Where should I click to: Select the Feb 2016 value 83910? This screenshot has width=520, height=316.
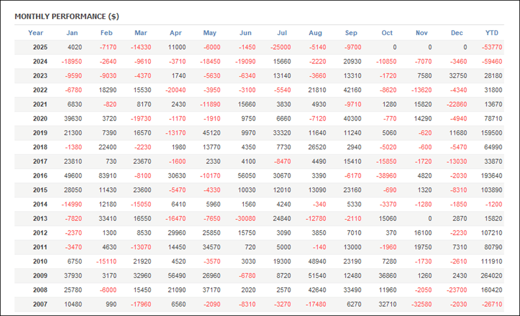pyautogui.click(x=108, y=176)
